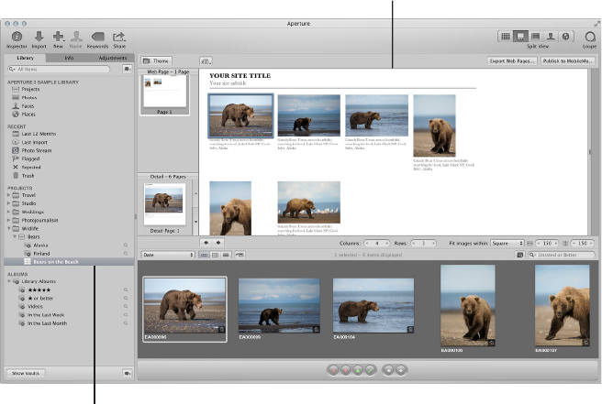The image size is (602, 404).
Task: Open the Inspector from the toolbar
Action: point(17,37)
